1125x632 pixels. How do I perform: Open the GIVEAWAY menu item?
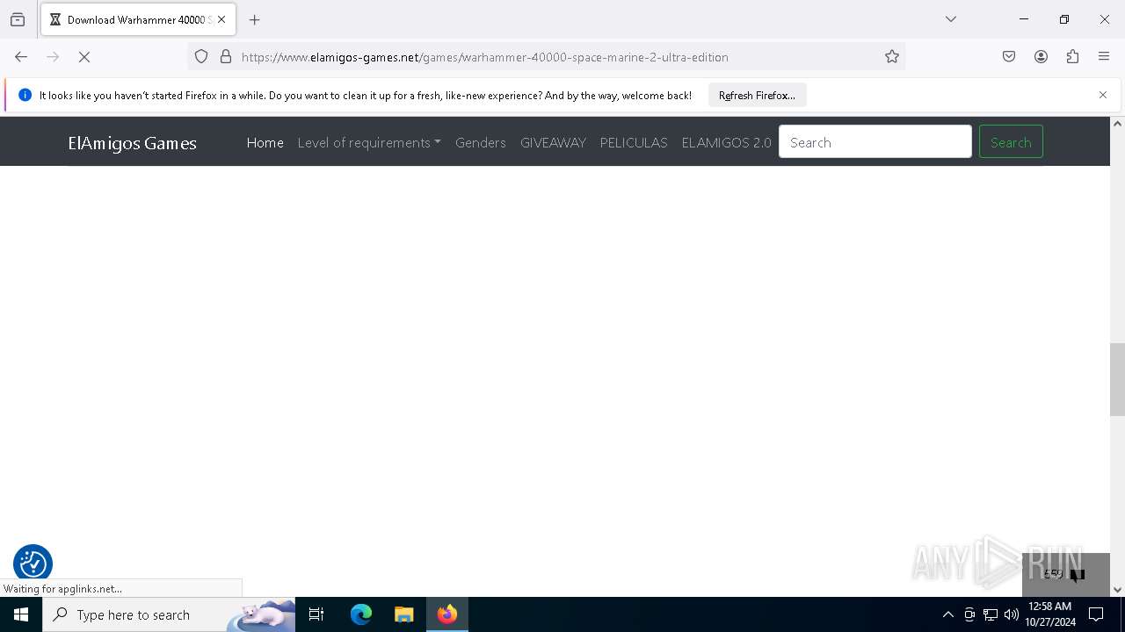(553, 142)
